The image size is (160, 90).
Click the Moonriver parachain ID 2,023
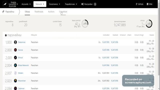point(8,81)
